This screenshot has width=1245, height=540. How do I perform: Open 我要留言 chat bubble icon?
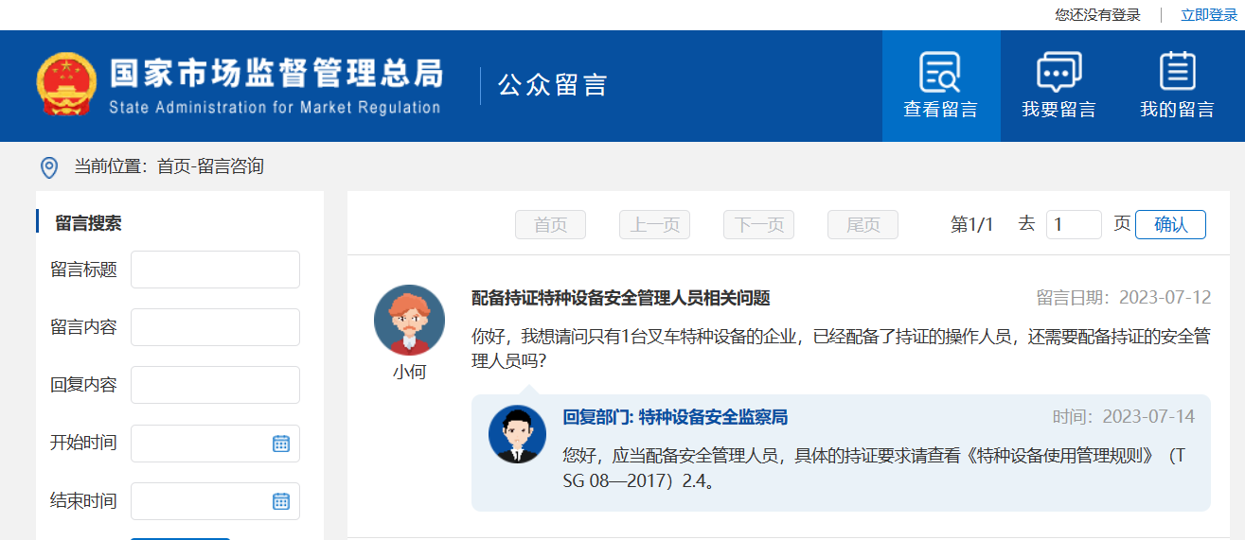coord(1058,73)
